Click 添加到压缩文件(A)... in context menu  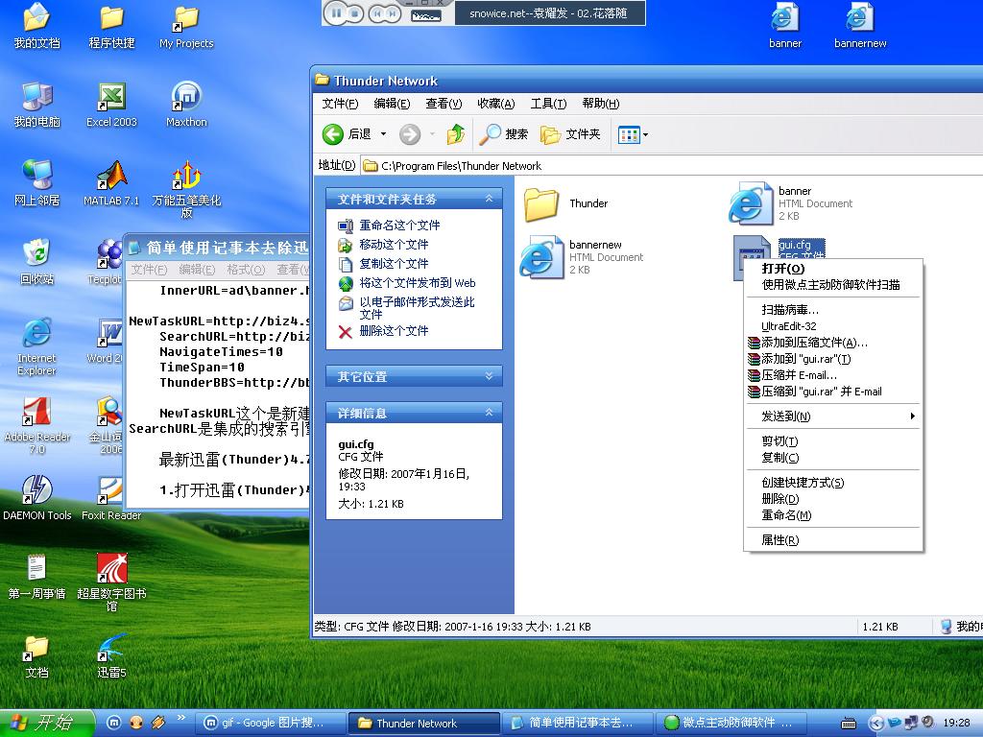click(x=814, y=343)
